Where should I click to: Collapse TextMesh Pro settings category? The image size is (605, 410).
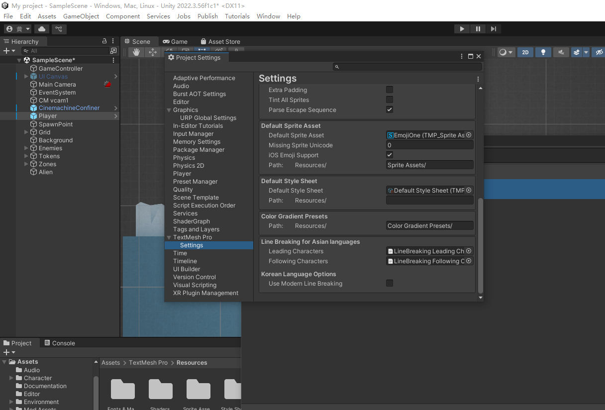point(169,237)
